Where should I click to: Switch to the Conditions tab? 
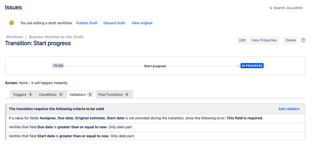[52, 95]
